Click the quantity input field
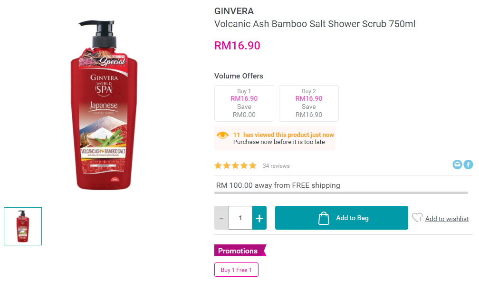Viewport: 479px width, 281px height. pyautogui.click(x=240, y=218)
